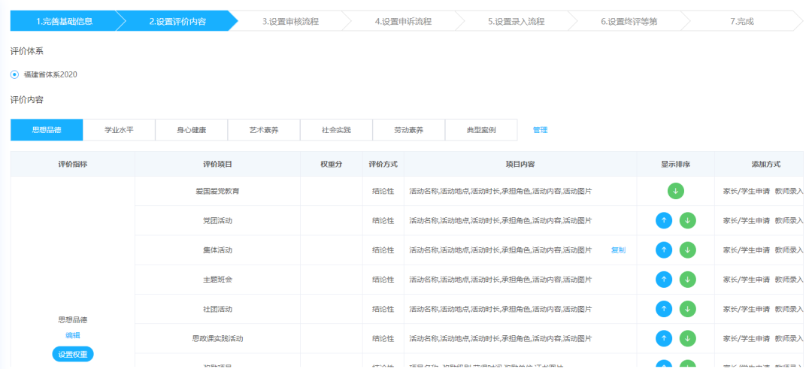812x369 pixels.
Task: Move 爱国爱党教育 row down with green arrow
Action: click(x=675, y=191)
